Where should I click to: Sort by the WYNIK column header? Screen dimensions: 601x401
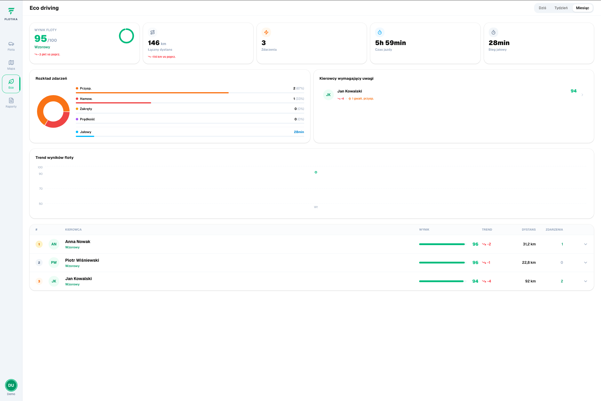tap(424, 230)
